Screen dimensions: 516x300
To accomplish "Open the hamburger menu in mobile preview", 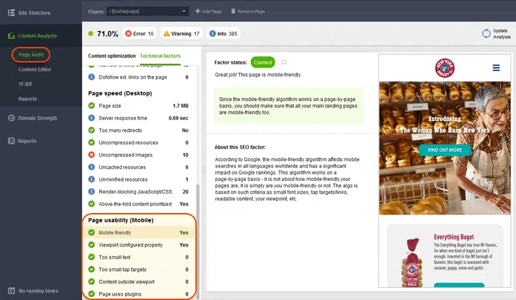I will [496, 67].
